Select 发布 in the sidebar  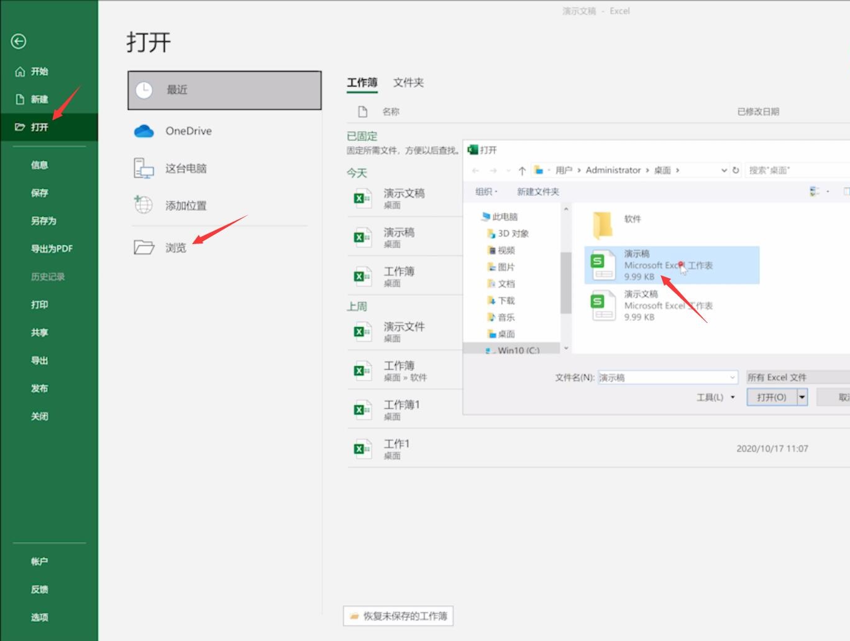[x=39, y=388]
